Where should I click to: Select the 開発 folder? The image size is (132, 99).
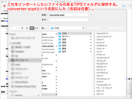pyautogui.click(x=75, y=43)
